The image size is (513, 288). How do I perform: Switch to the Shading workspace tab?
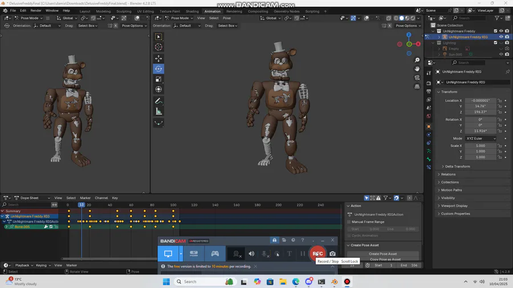[x=192, y=11]
